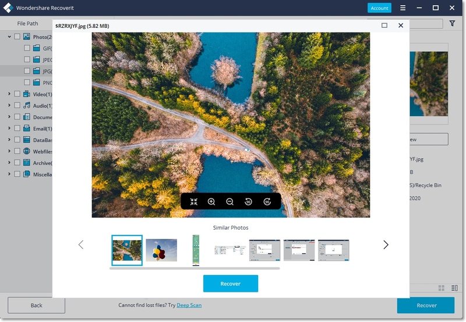Zoom in on the preview photo

coord(211,202)
